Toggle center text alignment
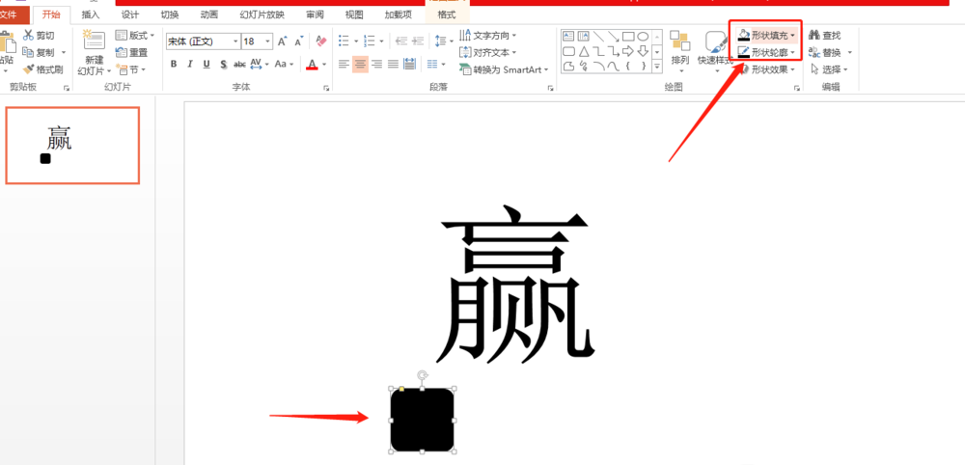The height and width of the screenshot is (465, 965). point(361,64)
